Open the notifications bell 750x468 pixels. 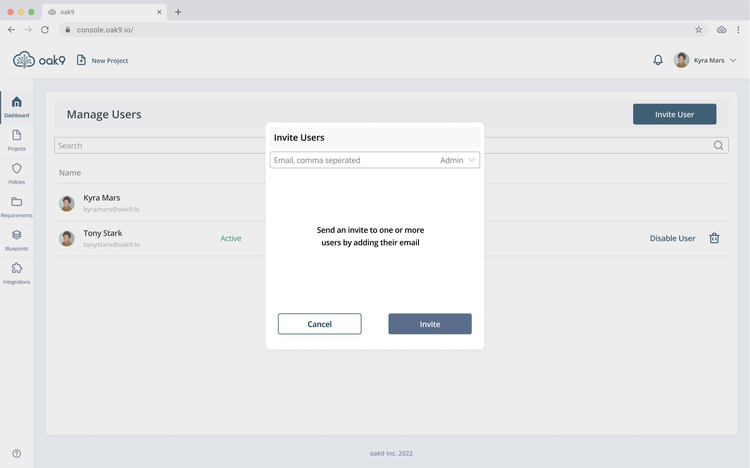point(658,60)
